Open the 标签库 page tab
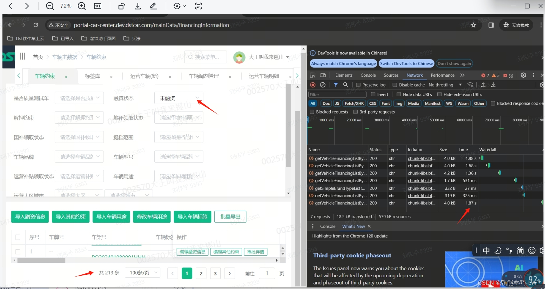This screenshot has width=545, height=289. tap(92, 76)
